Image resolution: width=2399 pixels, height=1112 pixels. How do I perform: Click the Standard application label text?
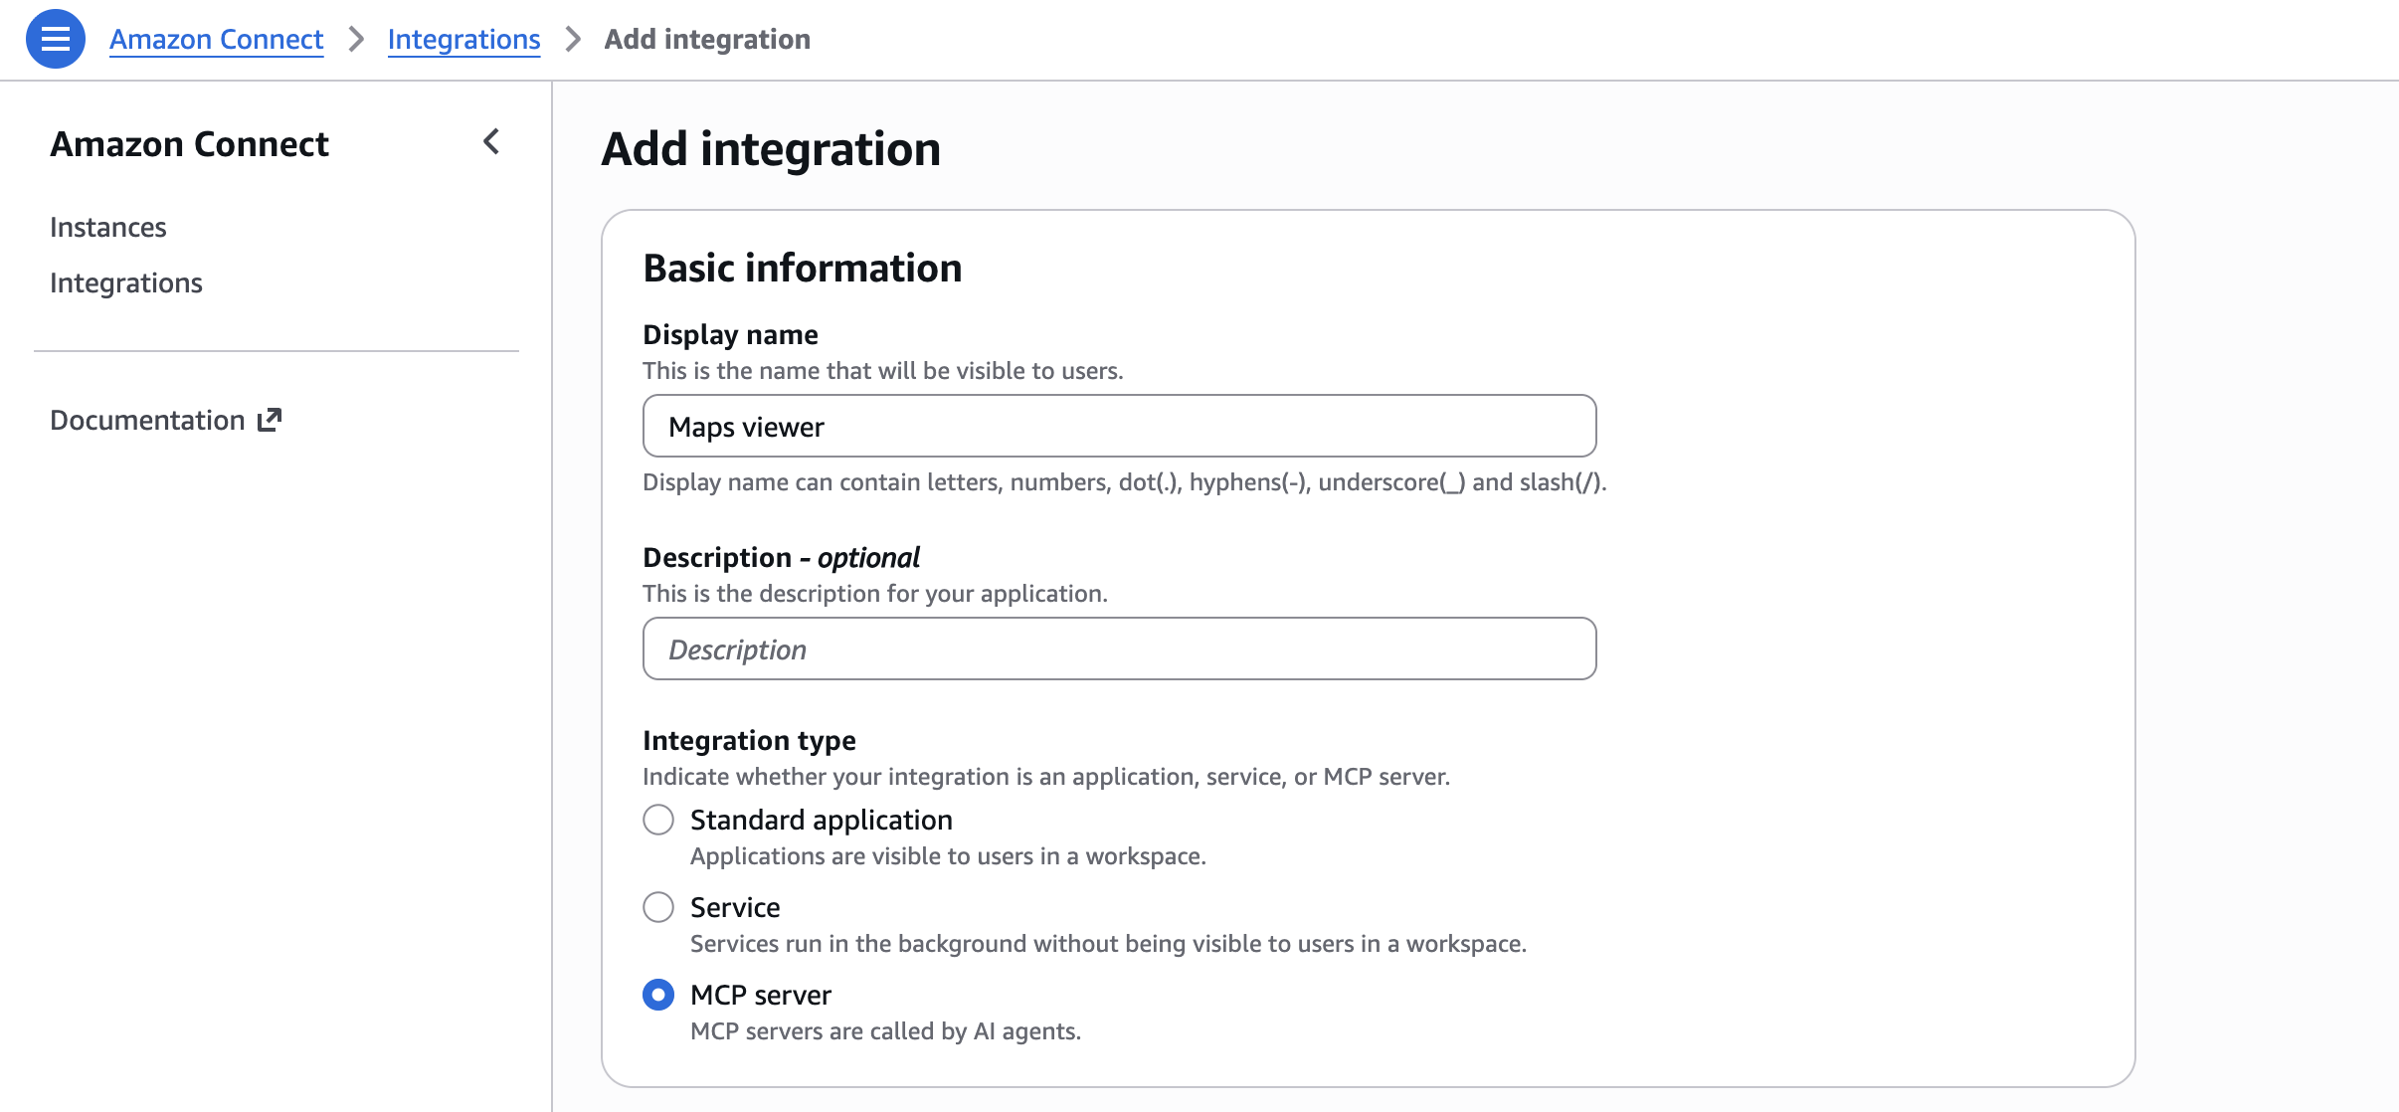click(x=820, y=819)
